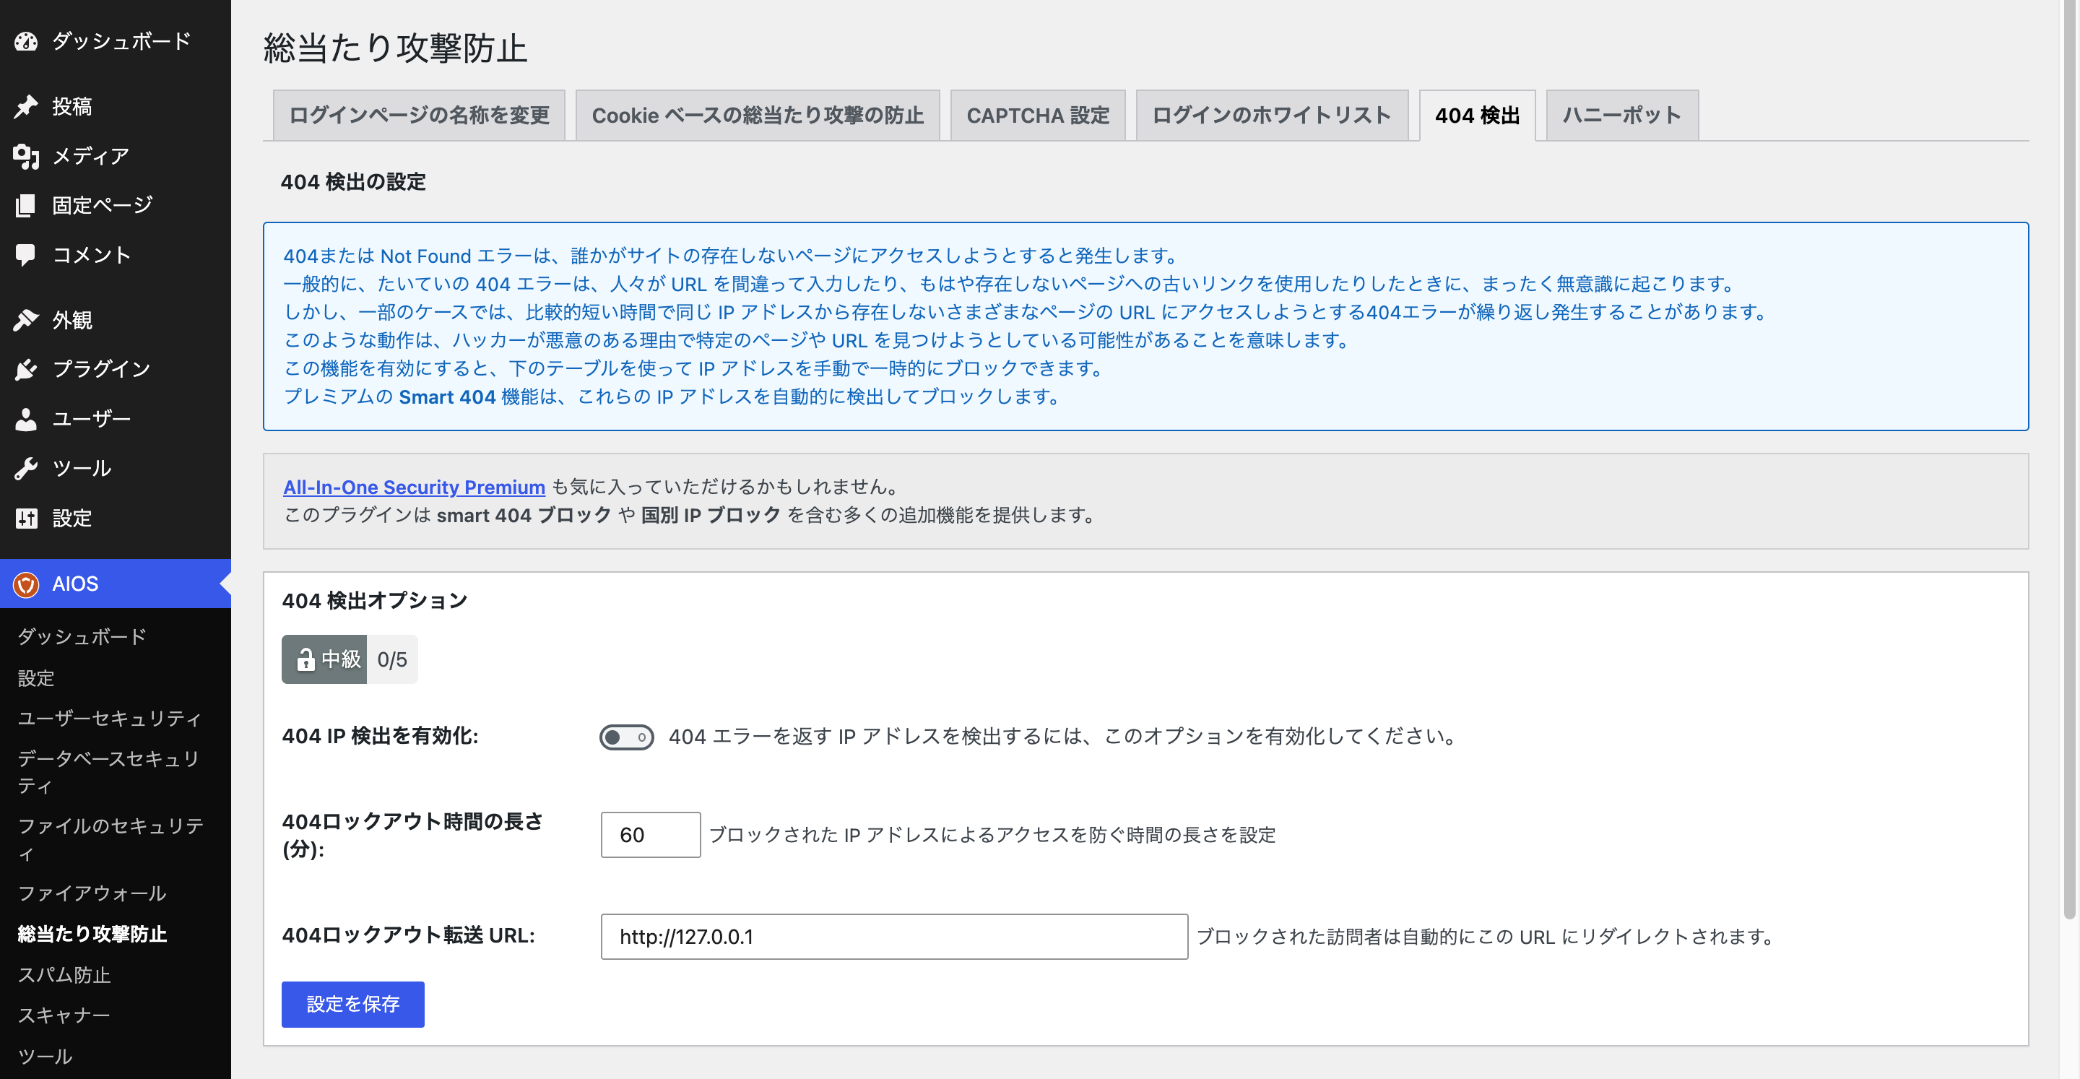Open AIOS submenu 設定

(x=36, y=677)
